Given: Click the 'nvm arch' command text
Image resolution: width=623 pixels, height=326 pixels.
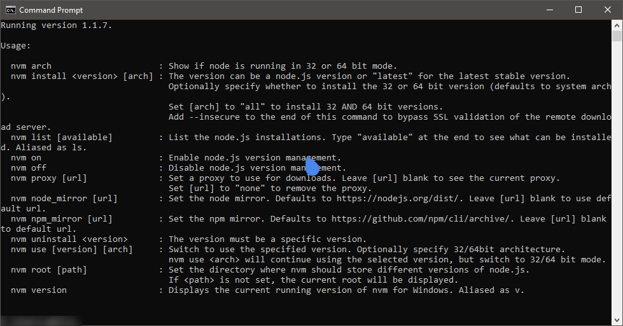Looking at the screenshot, I should pos(31,66).
